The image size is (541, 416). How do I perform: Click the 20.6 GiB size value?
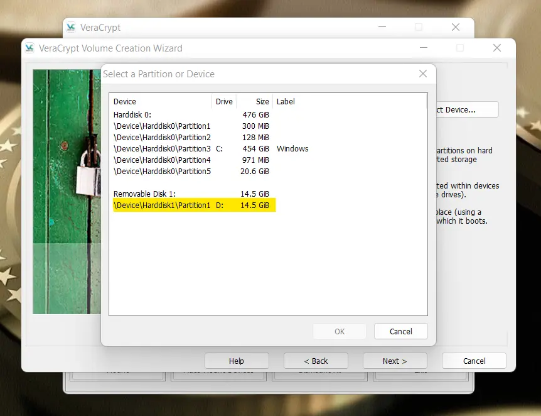click(x=255, y=172)
